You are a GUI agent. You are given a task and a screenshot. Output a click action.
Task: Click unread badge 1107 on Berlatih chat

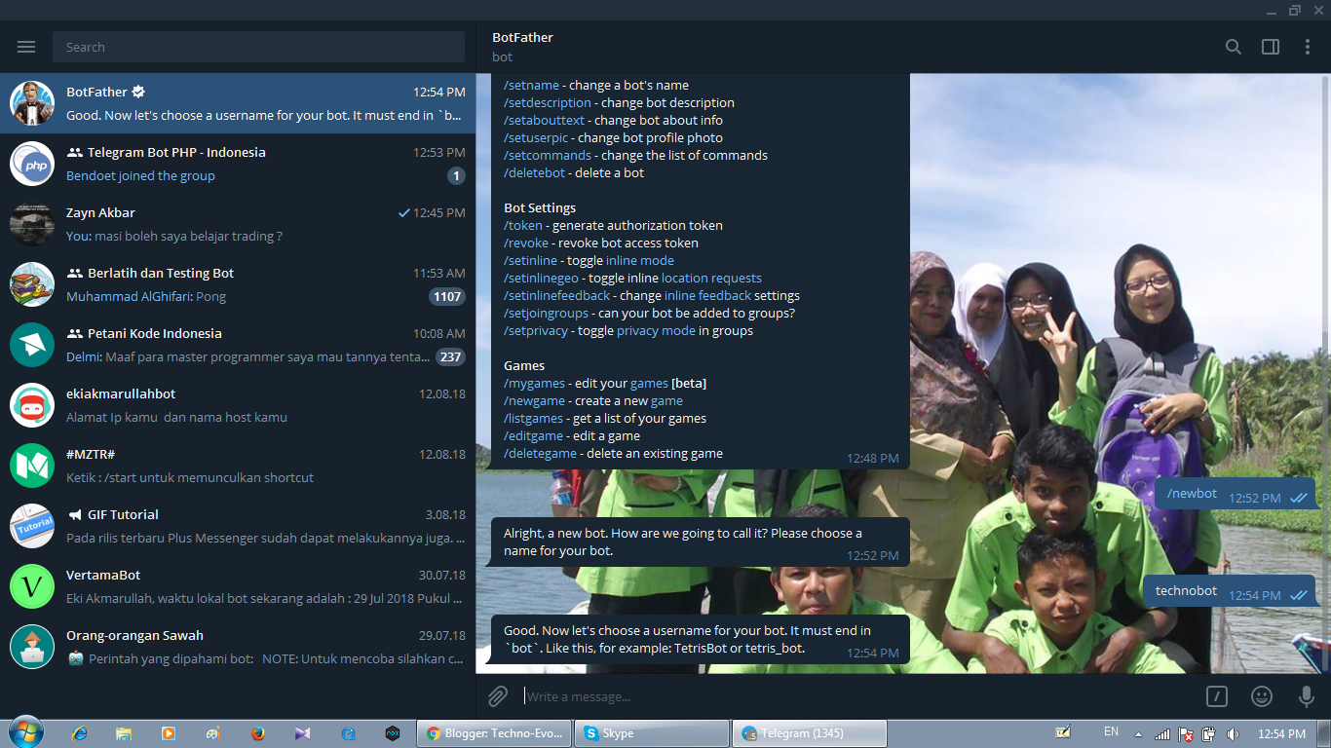point(447,296)
